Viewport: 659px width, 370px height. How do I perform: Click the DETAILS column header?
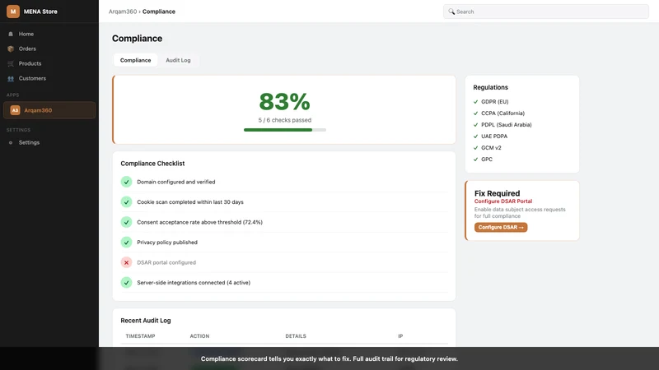tap(296, 336)
